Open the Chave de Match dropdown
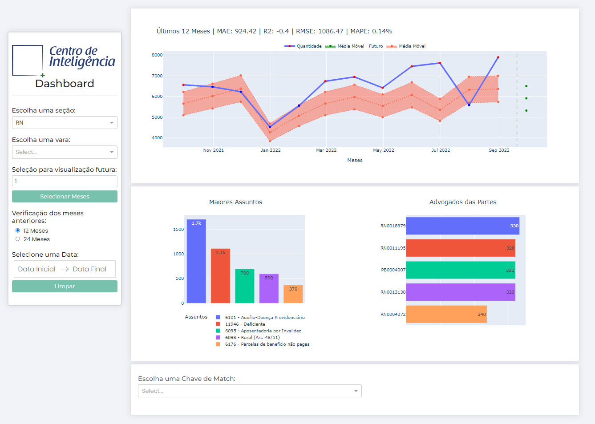 (x=250, y=391)
